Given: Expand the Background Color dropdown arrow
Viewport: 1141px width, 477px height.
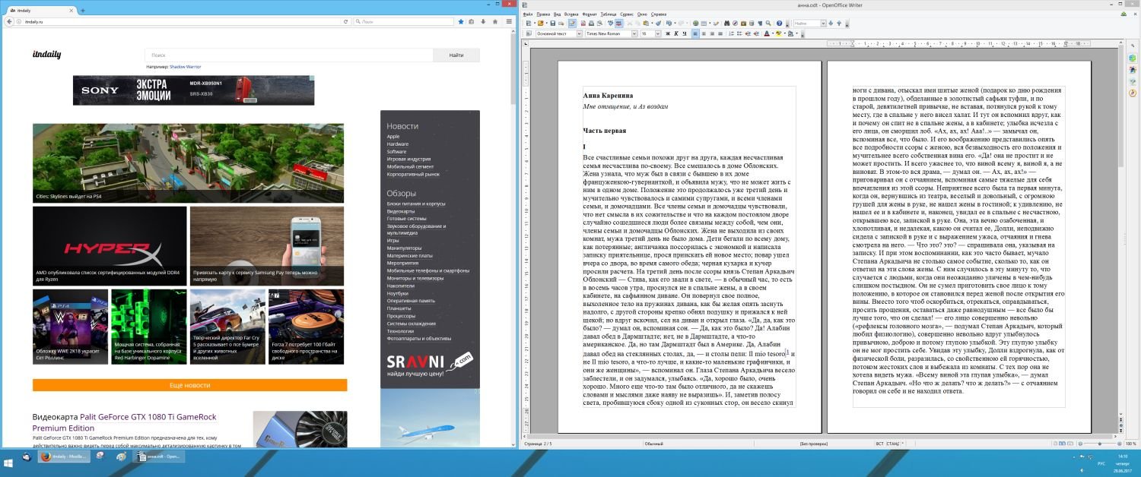Looking at the screenshot, I should [x=796, y=33].
